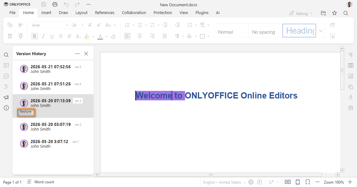Clear text formatting with eraser icon

click(x=113, y=36)
